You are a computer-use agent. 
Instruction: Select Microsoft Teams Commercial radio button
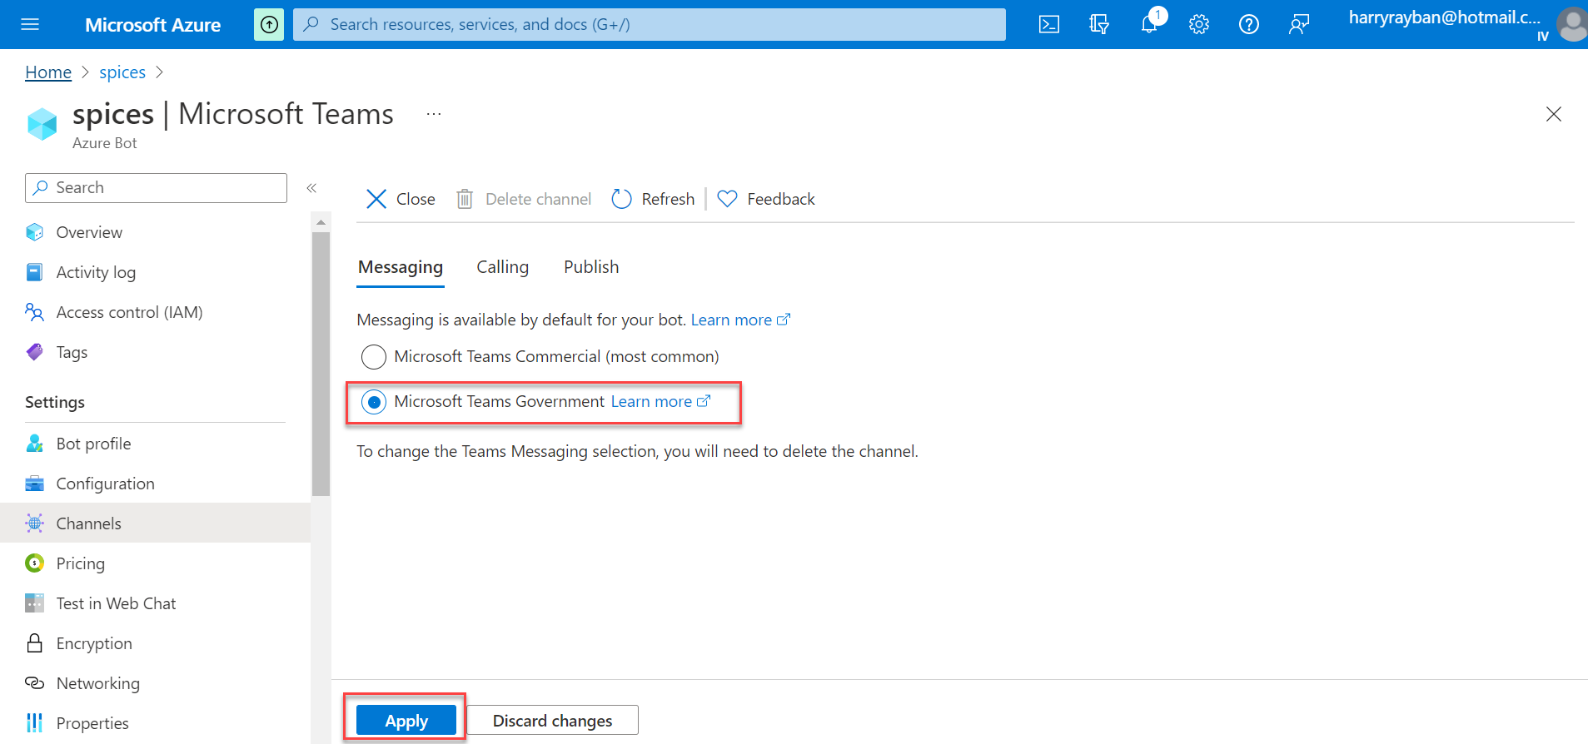tap(374, 357)
